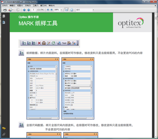Click the 全部尺码数据 icon beside the description

[x=21, y=125]
